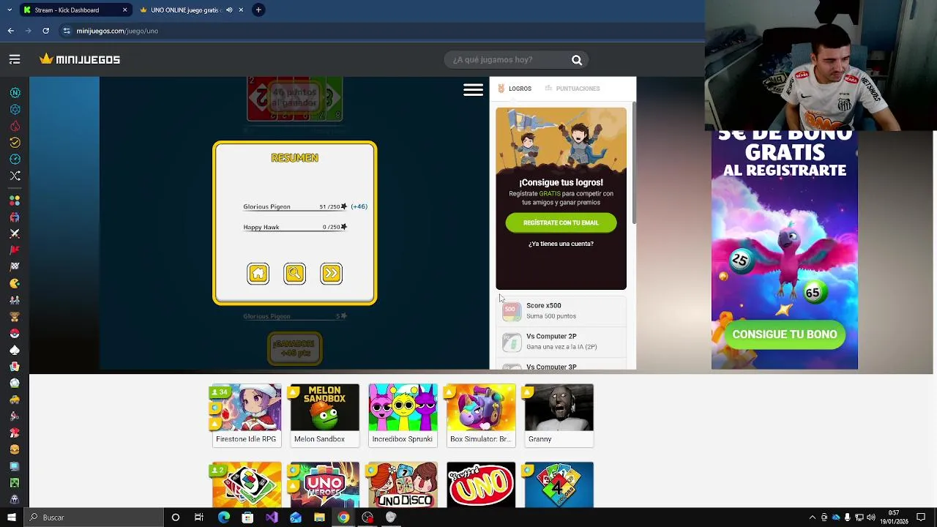Click the next arrows button in the Resumen panel
The height and width of the screenshot is (527, 937).
point(331,273)
